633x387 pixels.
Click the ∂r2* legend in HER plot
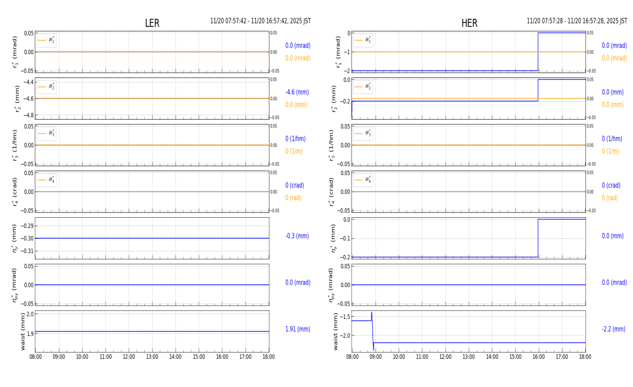(363, 87)
